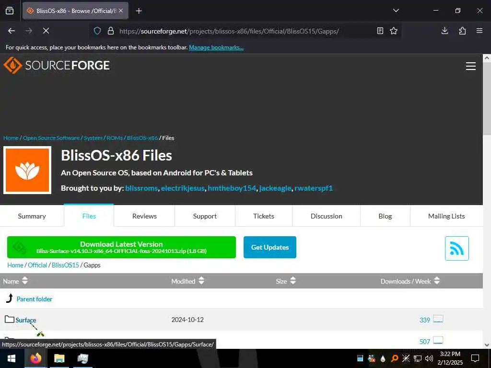Open the Firefox View button

(x=10, y=11)
